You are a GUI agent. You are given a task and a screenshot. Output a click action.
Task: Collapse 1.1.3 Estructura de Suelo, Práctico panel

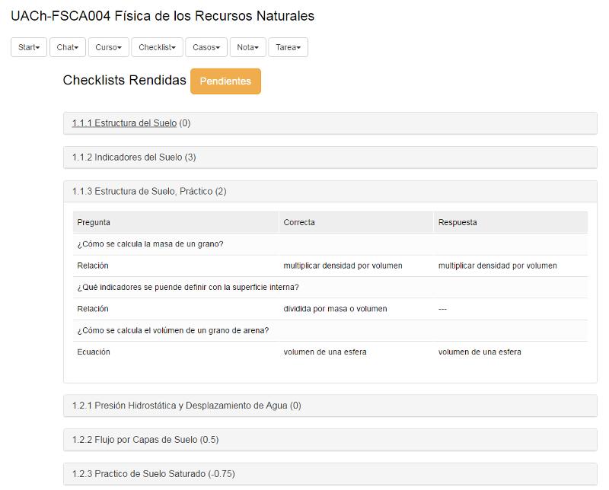[148, 192]
